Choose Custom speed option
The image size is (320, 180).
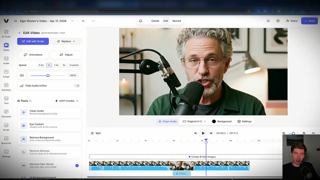74,65
